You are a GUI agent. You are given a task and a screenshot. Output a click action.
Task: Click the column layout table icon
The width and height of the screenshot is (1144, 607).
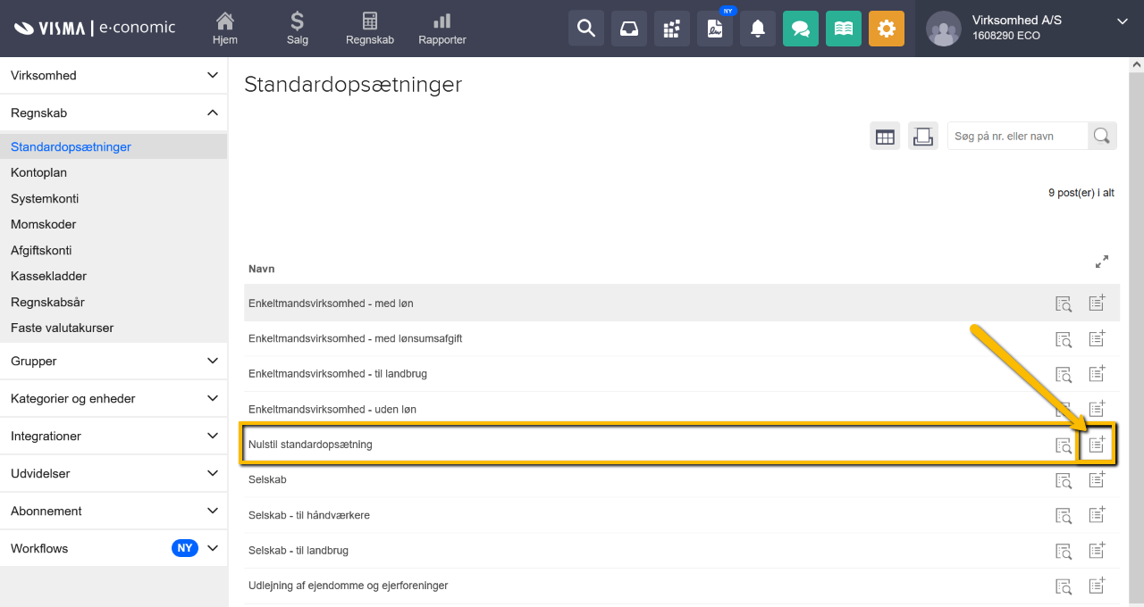click(x=885, y=137)
